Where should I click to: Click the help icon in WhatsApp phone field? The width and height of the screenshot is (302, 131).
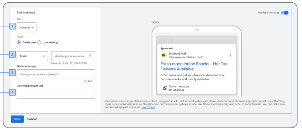(90, 56)
